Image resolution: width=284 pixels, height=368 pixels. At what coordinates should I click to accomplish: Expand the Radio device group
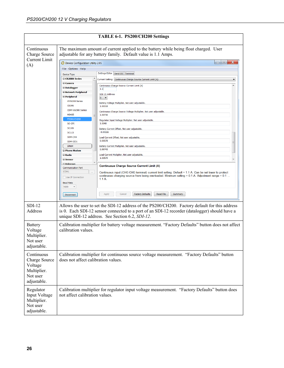click(x=63, y=155)
